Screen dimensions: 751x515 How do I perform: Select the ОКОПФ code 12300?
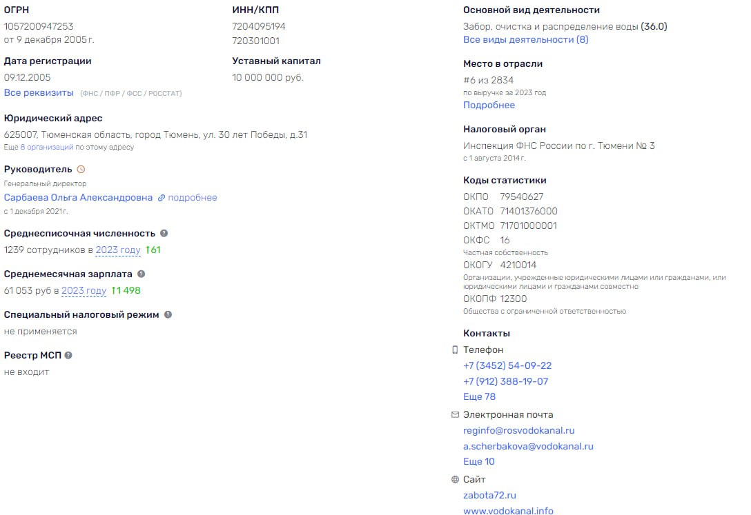(514, 299)
